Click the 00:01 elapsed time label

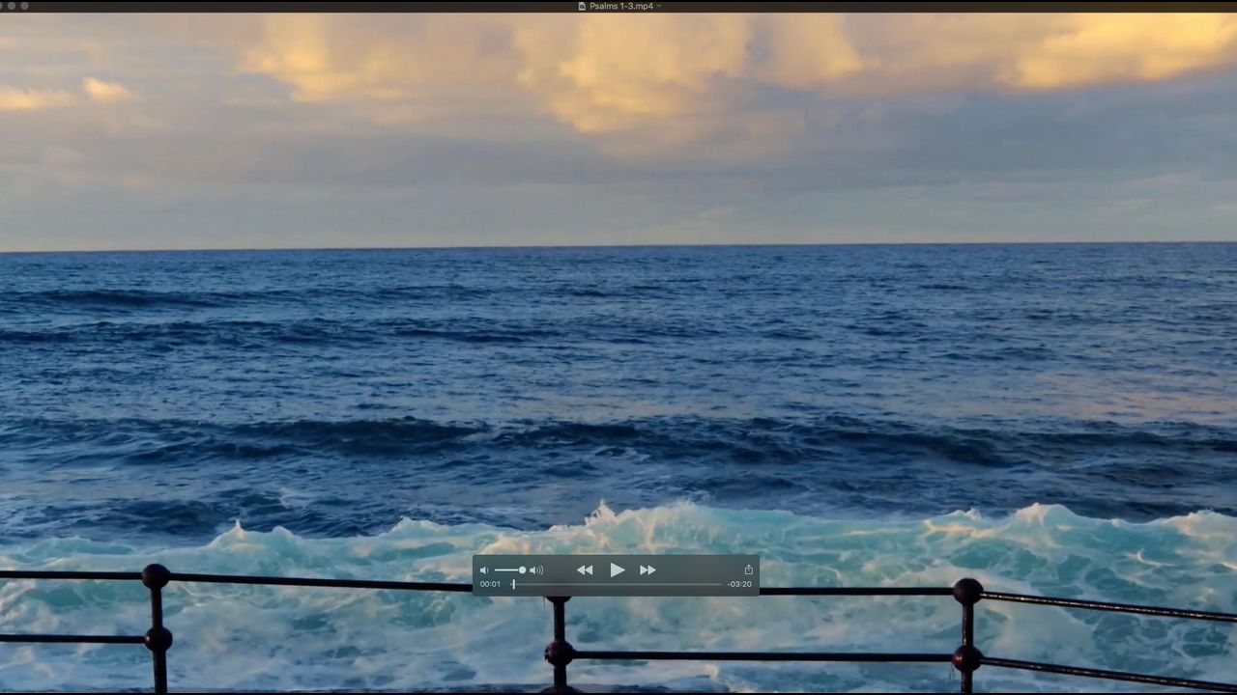(490, 584)
